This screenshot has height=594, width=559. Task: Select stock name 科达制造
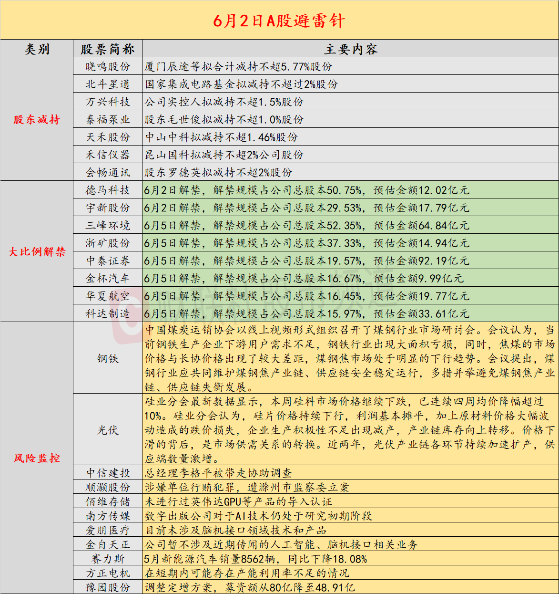click(x=108, y=313)
